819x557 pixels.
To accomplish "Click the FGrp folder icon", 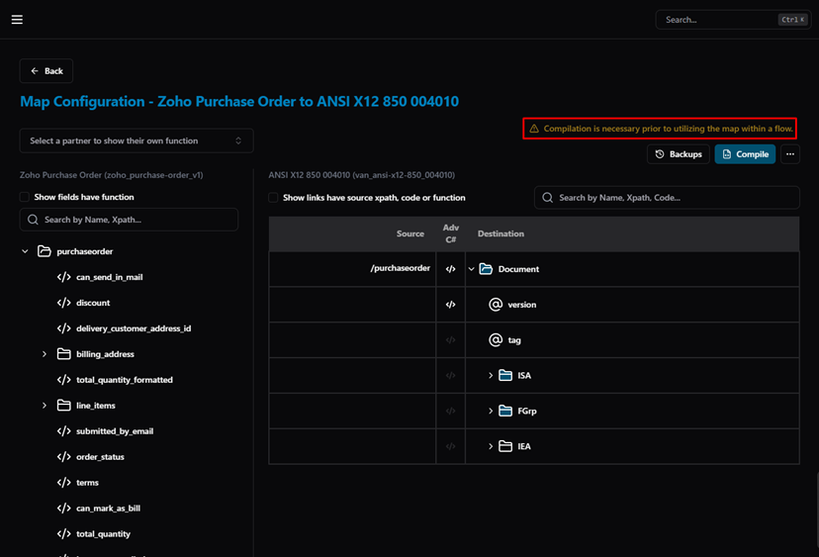I will pos(505,411).
